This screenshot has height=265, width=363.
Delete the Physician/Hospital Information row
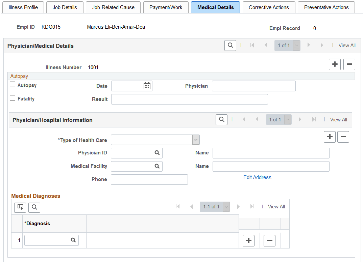click(343, 137)
